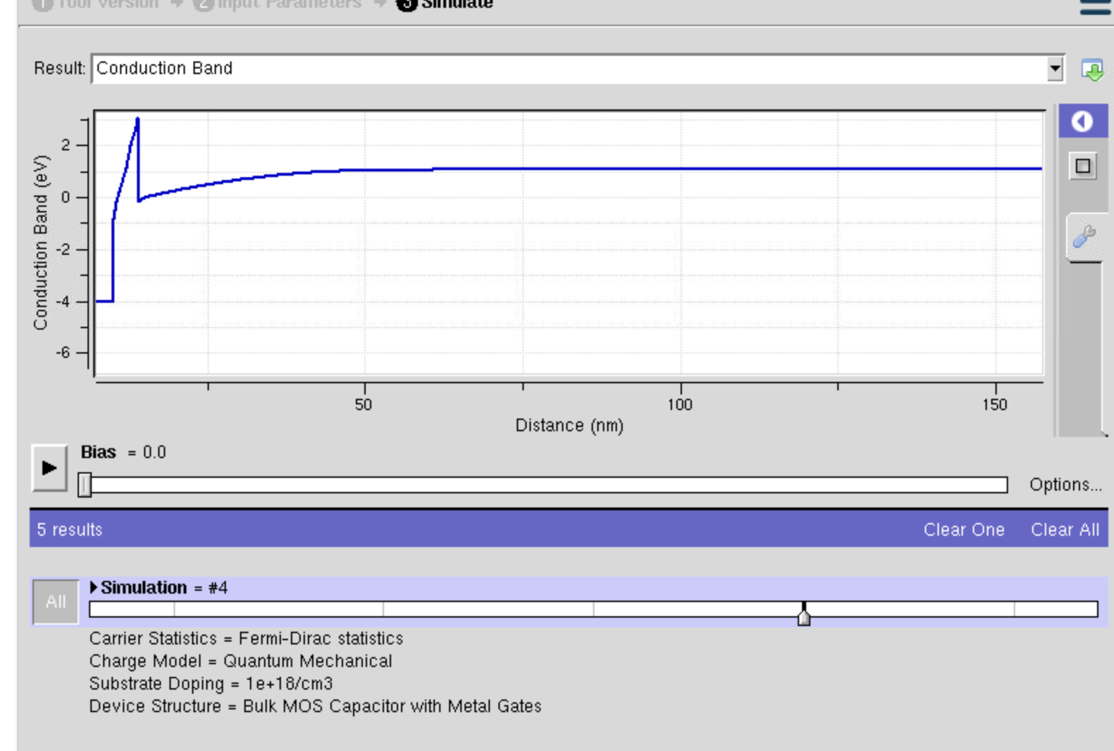1114x751 pixels.
Task: Click the 'Conduction Band (eV)' axis label
Action: point(40,243)
